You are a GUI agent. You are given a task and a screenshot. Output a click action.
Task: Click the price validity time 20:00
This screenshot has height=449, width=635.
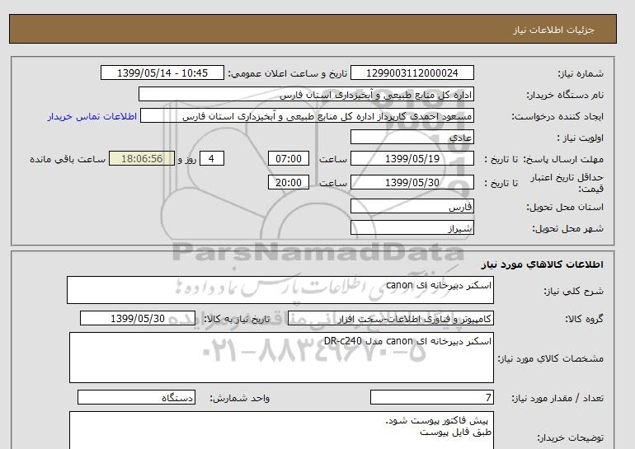pos(289,182)
